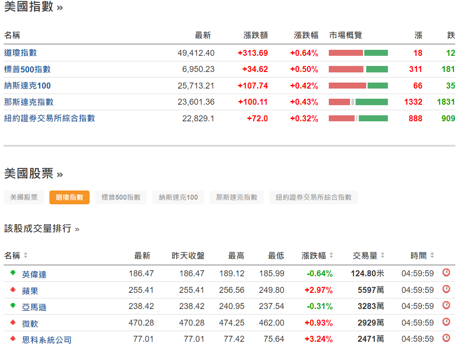Click the clock icon in the 蘋果 row
The image size is (459, 345).
click(446, 289)
